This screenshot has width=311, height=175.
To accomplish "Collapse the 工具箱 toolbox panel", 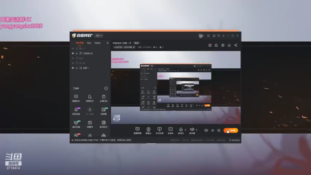I will click(x=106, y=88).
